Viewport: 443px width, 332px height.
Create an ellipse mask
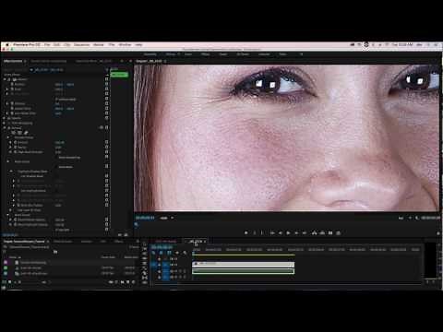(x=14, y=133)
